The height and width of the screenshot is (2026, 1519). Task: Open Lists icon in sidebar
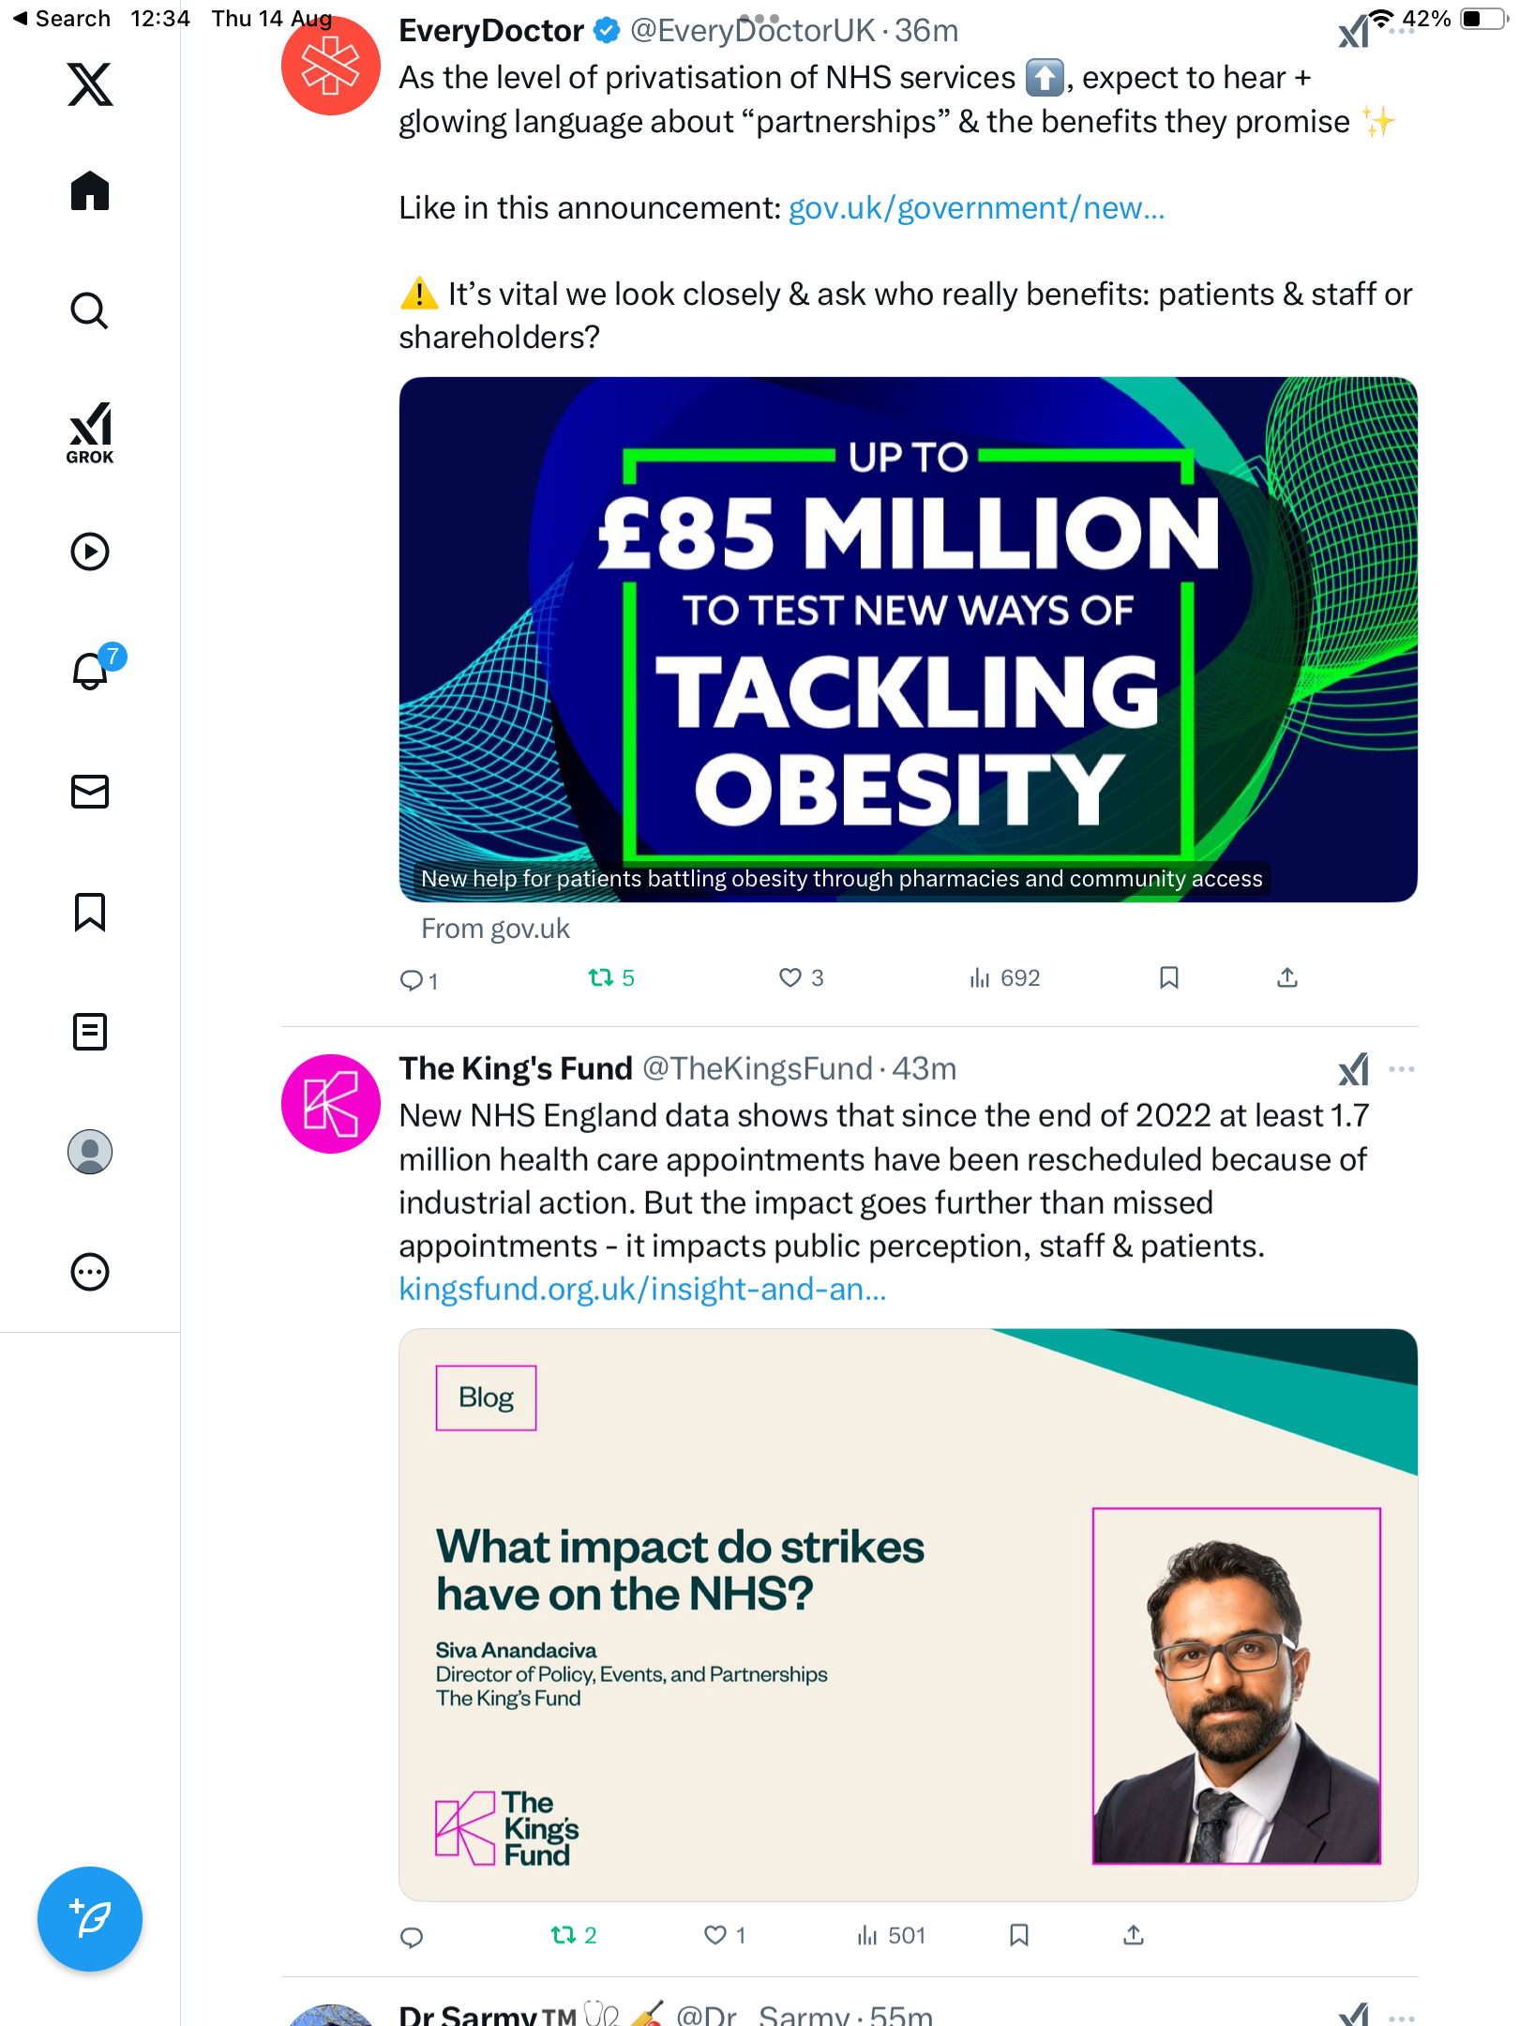pos(90,1032)
